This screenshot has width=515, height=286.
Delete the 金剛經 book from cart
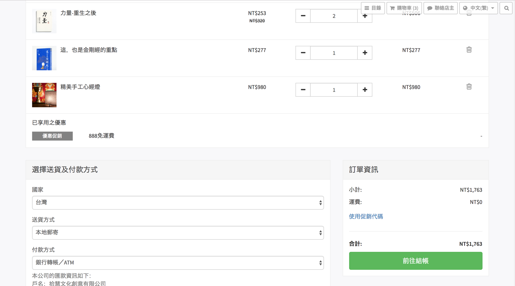tap(469, 50)
